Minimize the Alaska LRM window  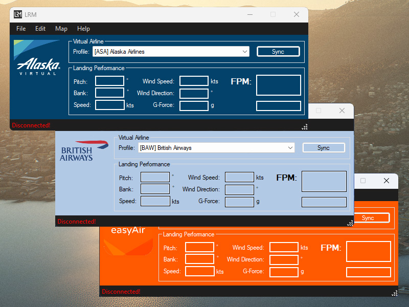pyautogui.click(x=250, y=14)
